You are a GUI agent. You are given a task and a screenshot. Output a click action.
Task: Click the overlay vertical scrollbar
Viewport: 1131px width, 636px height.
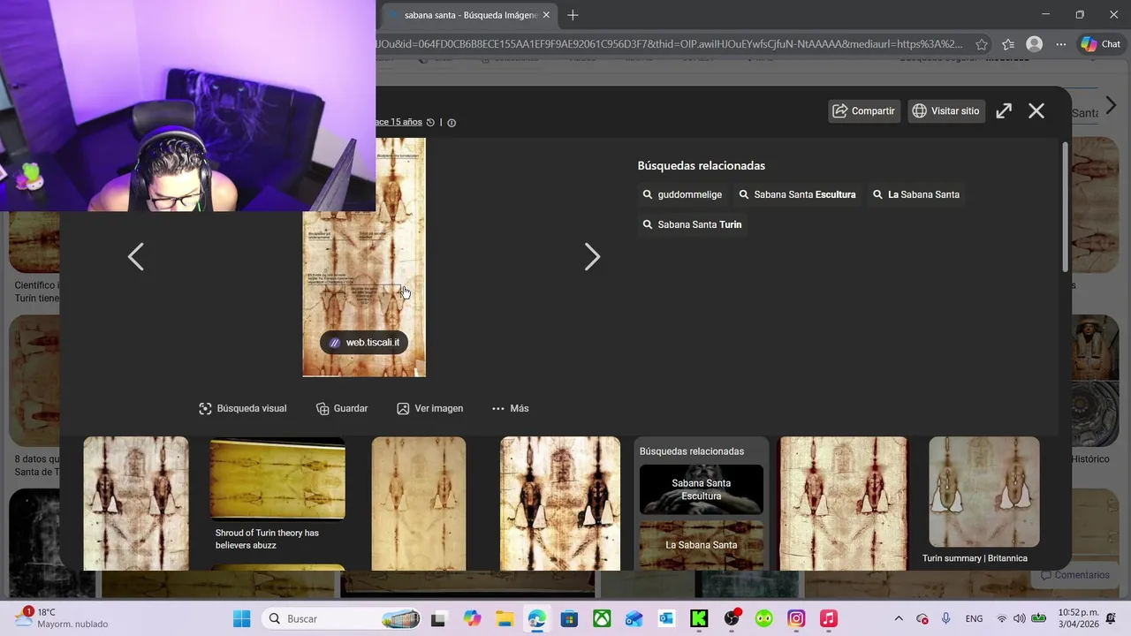tap(1066, 207)
